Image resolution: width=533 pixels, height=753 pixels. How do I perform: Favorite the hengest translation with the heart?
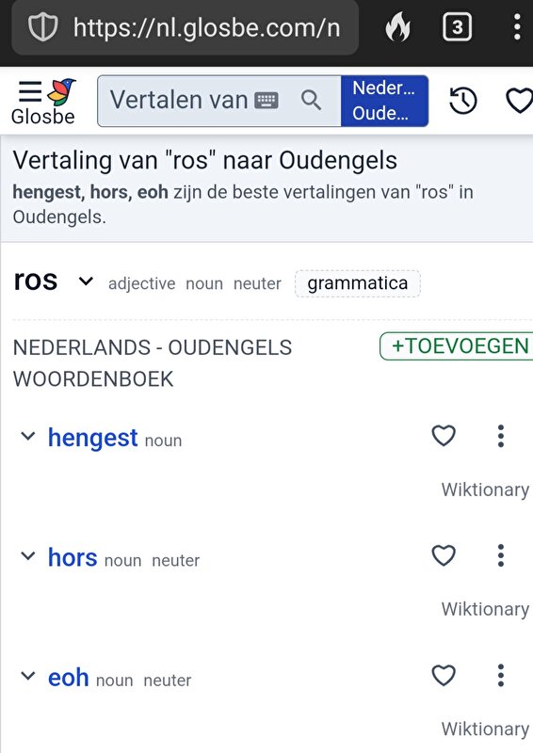(x=444, y=436)
